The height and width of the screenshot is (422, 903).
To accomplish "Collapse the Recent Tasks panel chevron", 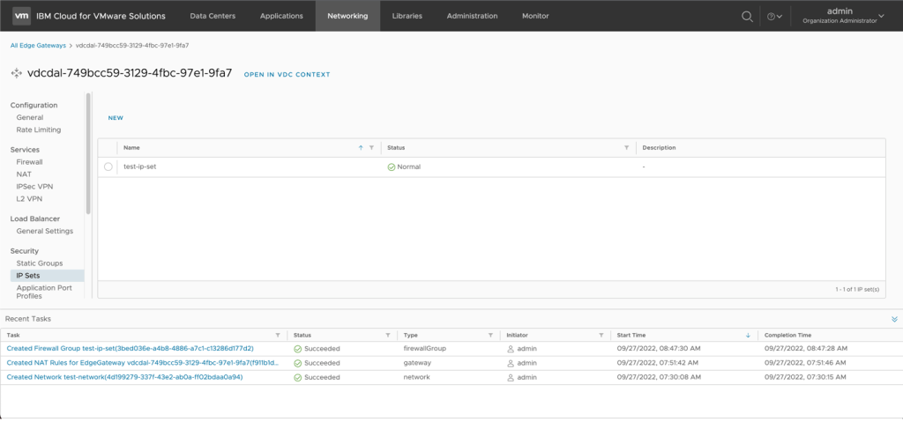I will [x=894, y=319].
